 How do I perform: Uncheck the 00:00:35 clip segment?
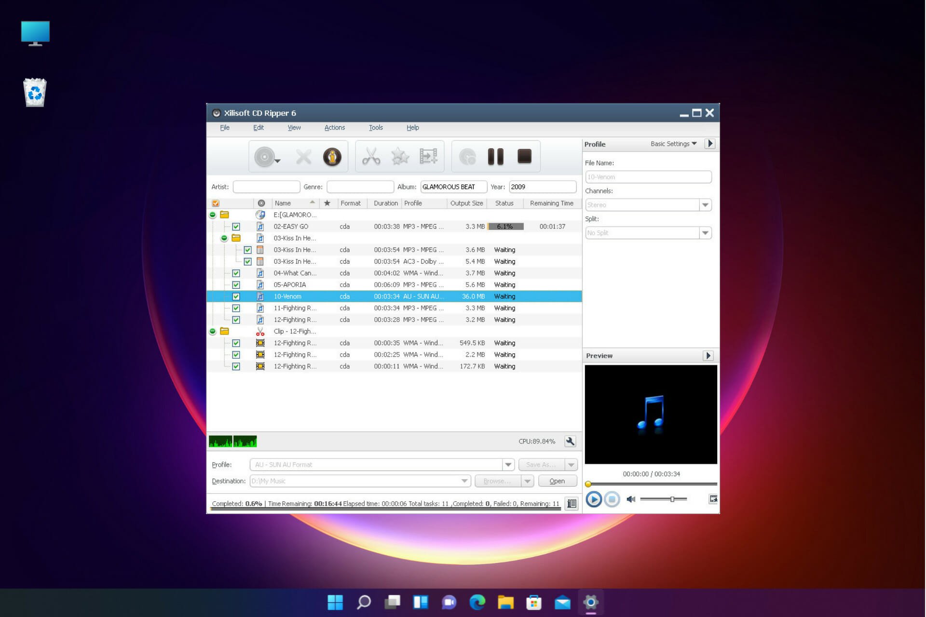(236, 343)
